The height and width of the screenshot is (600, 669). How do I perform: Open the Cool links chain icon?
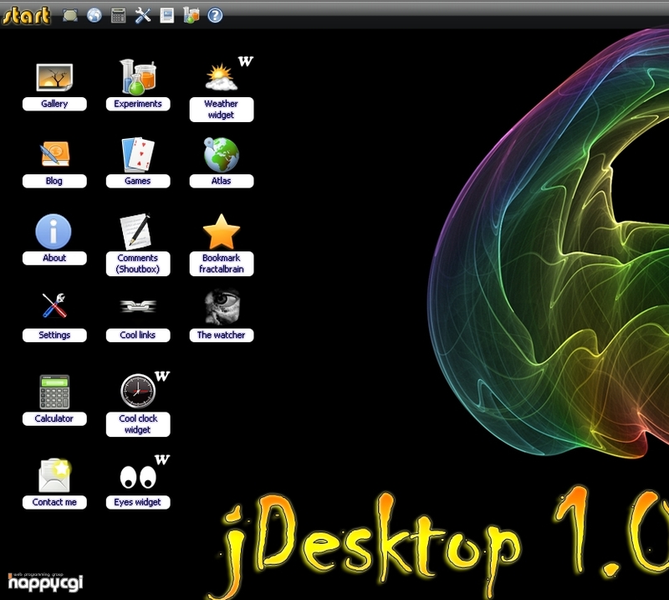tap(138, 306)
